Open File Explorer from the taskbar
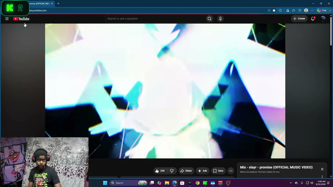This screenshot has height=187, width=333. pyautogui.click(x=167, y=183)
